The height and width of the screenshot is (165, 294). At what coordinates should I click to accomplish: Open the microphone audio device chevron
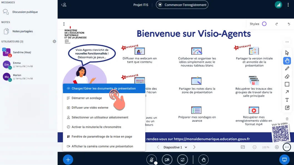coord(156,163)
